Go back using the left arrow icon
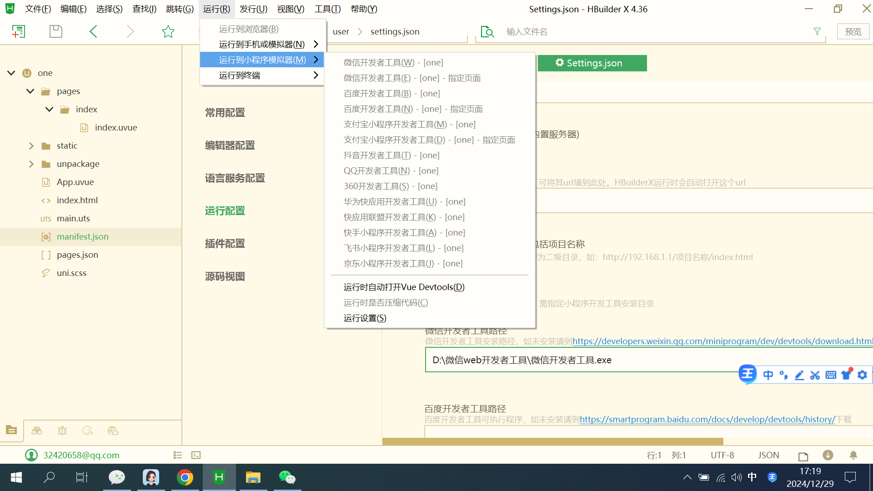The image size is (873, 491). tap(93, 31)
